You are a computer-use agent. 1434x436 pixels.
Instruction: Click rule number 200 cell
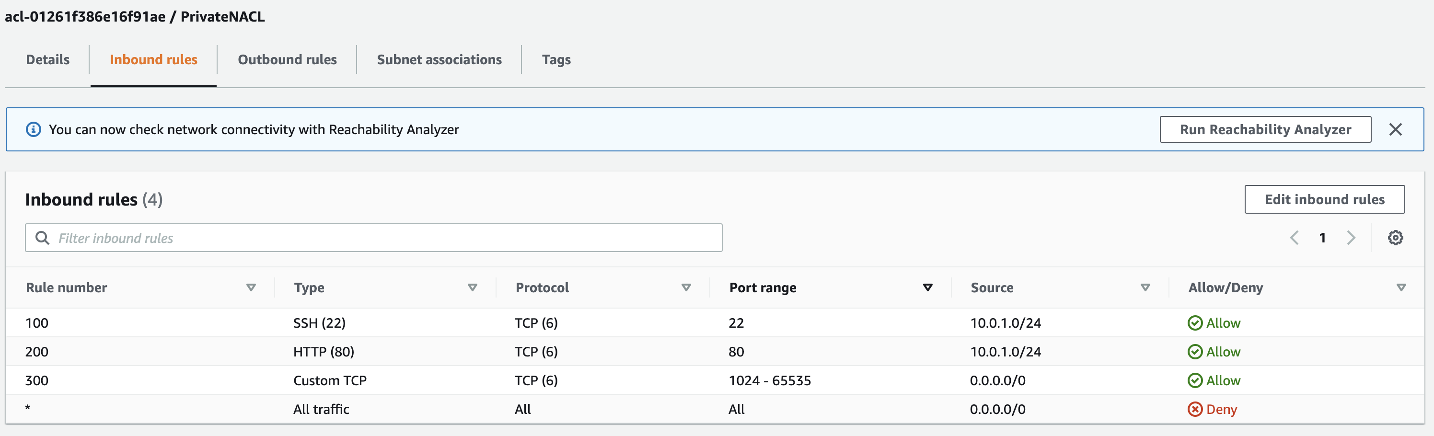pos(37,352)
